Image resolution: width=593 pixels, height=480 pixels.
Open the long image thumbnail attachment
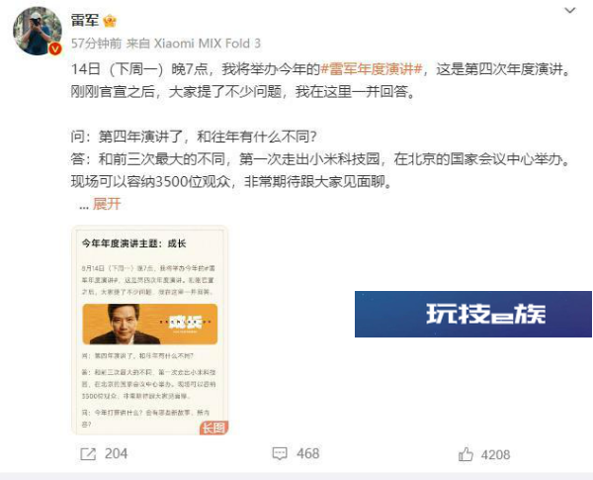tap(150, 330)
